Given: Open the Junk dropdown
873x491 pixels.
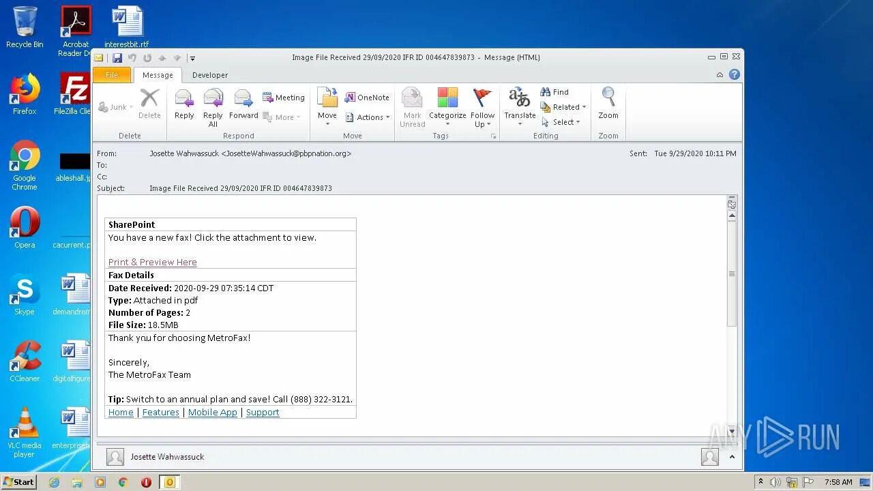Looking at the screenshot, I should pos(115,107).
